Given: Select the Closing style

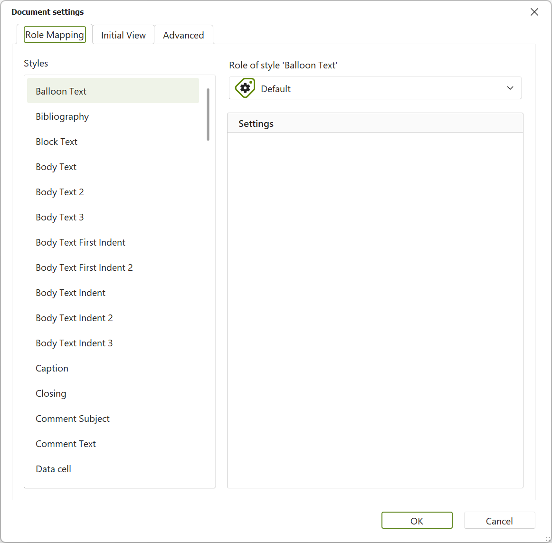Looking at the screenshot, I should pyautogui.click(x=113, y=393).
